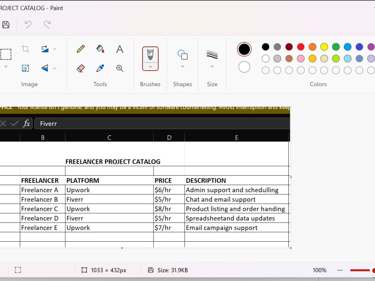Select the Eraser tool
Viewport: 375px width, 281px height.
tap(81, 68)
